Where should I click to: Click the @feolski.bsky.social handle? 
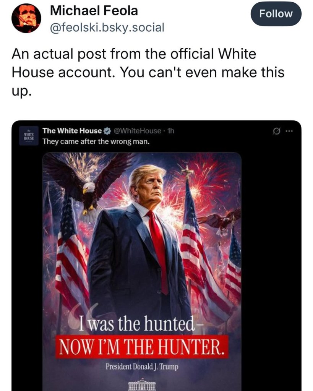107,27
